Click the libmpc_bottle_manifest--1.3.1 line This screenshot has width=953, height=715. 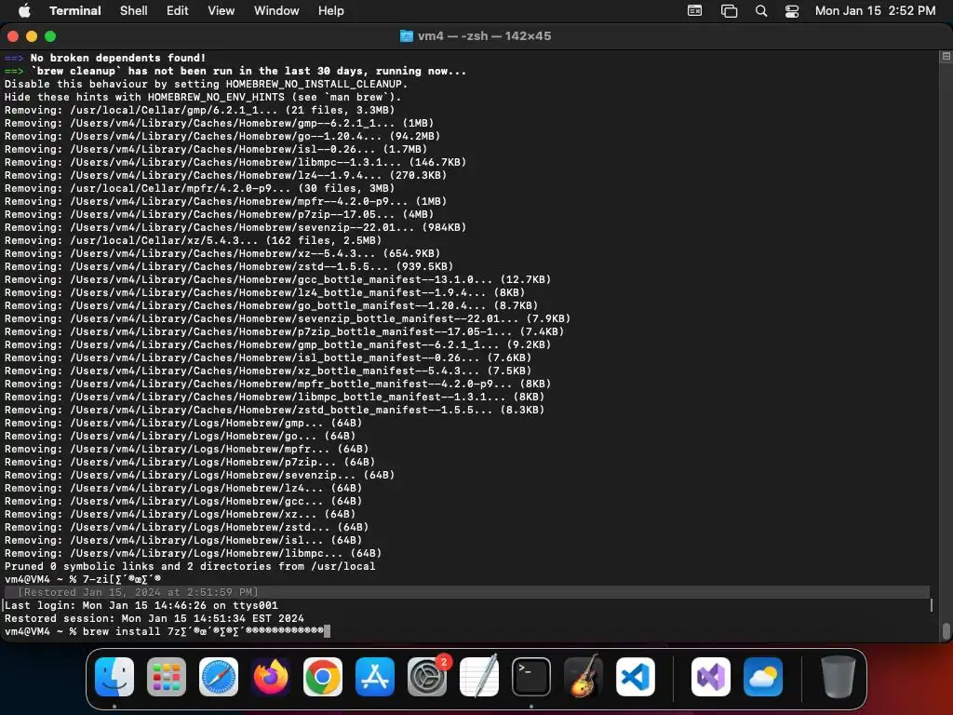click(275, 397)
